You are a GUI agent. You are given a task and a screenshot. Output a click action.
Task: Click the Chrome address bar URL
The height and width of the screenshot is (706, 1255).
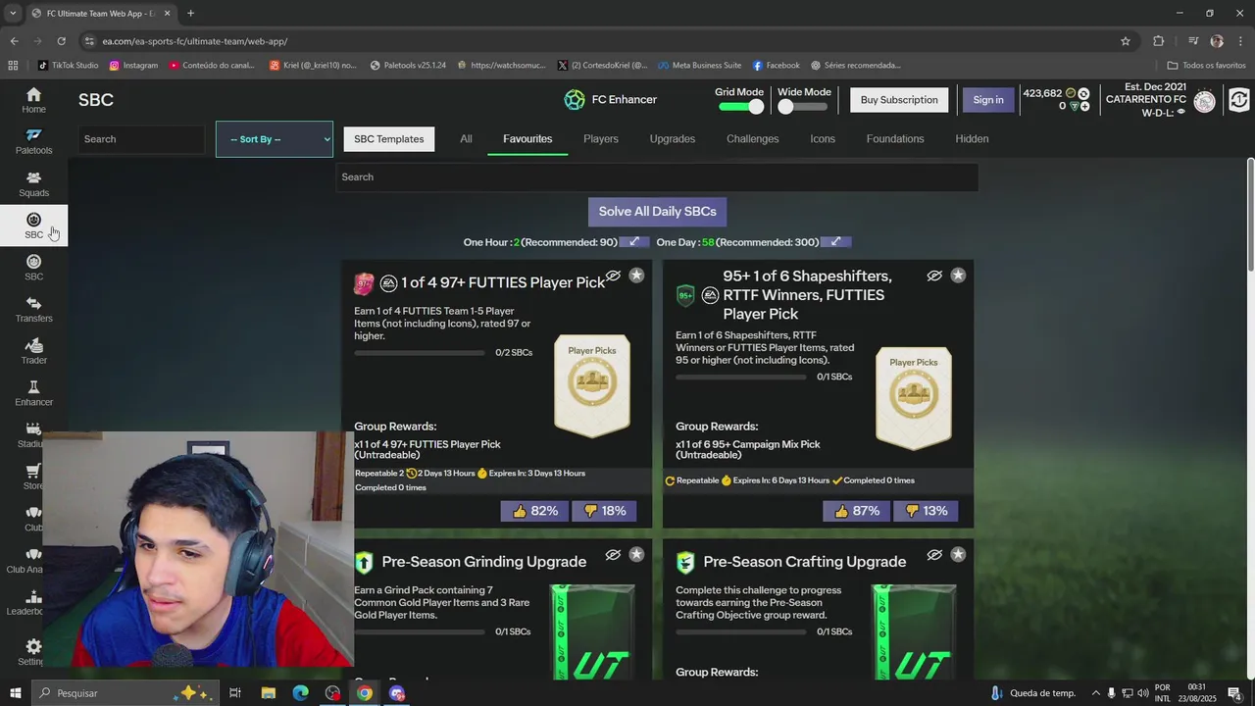(x=195, y=41)
